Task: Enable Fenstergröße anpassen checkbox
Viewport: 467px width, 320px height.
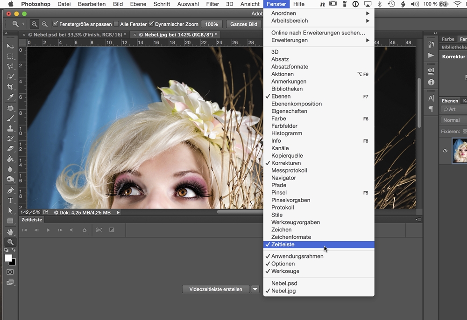Action: [56, 24]
